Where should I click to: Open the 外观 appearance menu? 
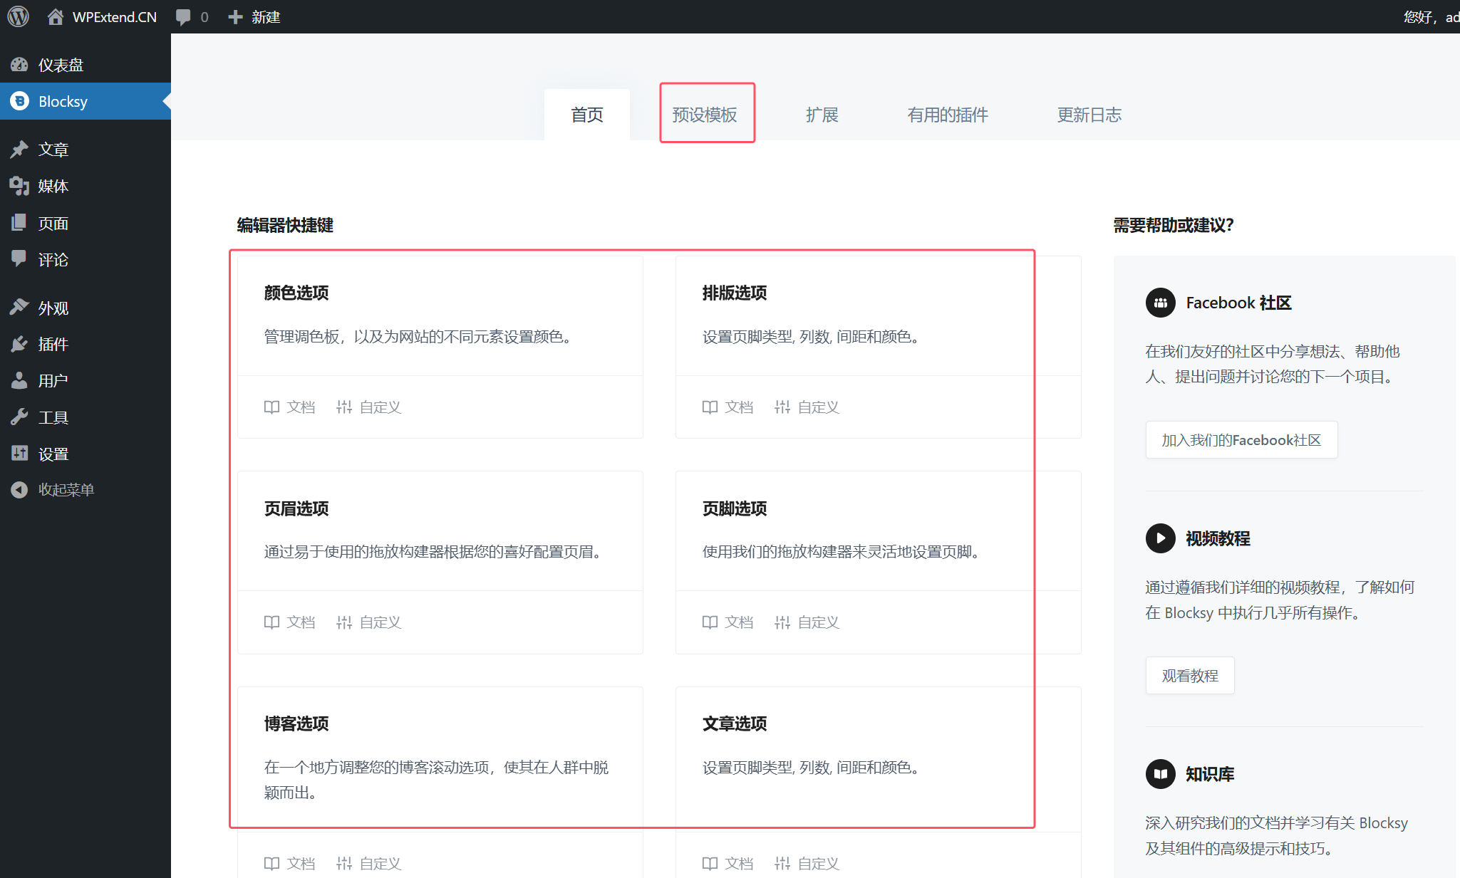[86, 308]
